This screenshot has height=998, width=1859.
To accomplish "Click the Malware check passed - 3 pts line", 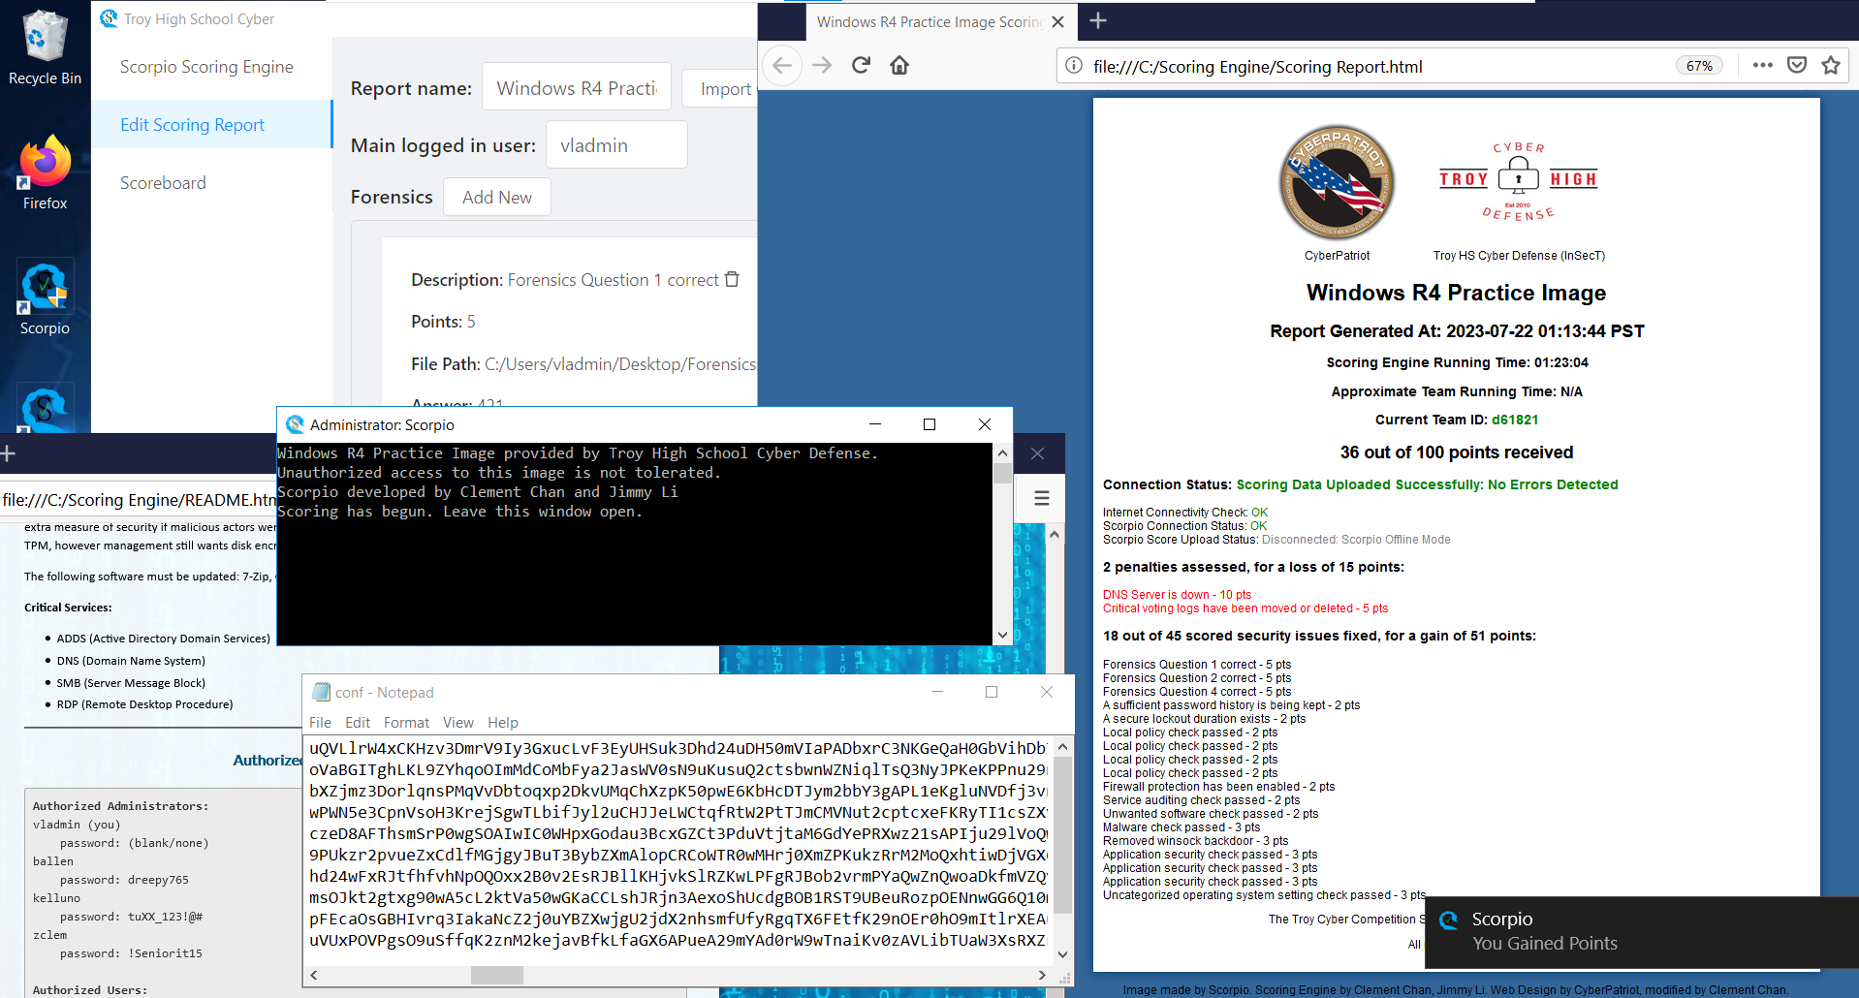I will point(1182,827).
